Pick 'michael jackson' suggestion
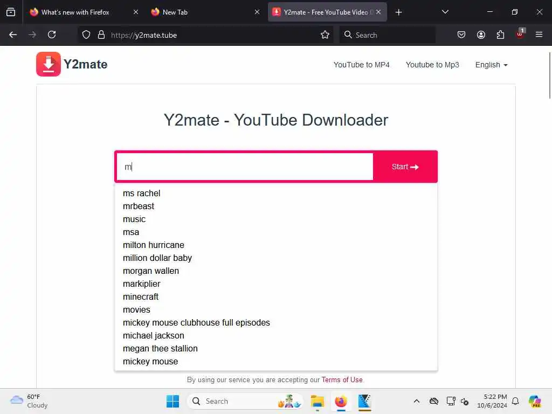This screenshot has width=552, height=414. click(275, 336)
